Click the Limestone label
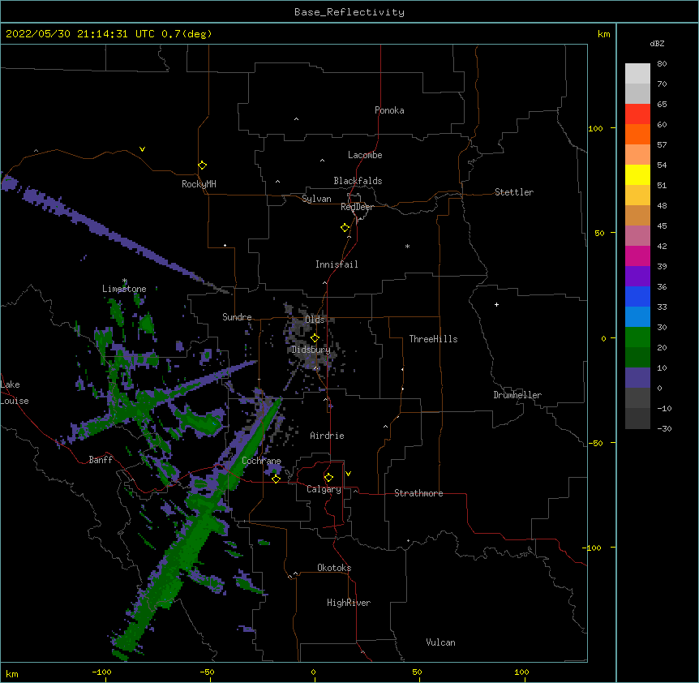Screen dimensions: 699x683 (x=124, y=289)
